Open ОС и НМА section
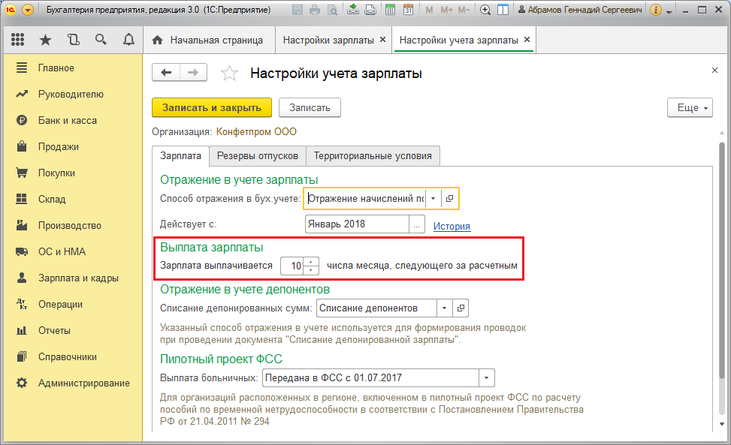The image size is (731, 445). [x=73, y=252]
